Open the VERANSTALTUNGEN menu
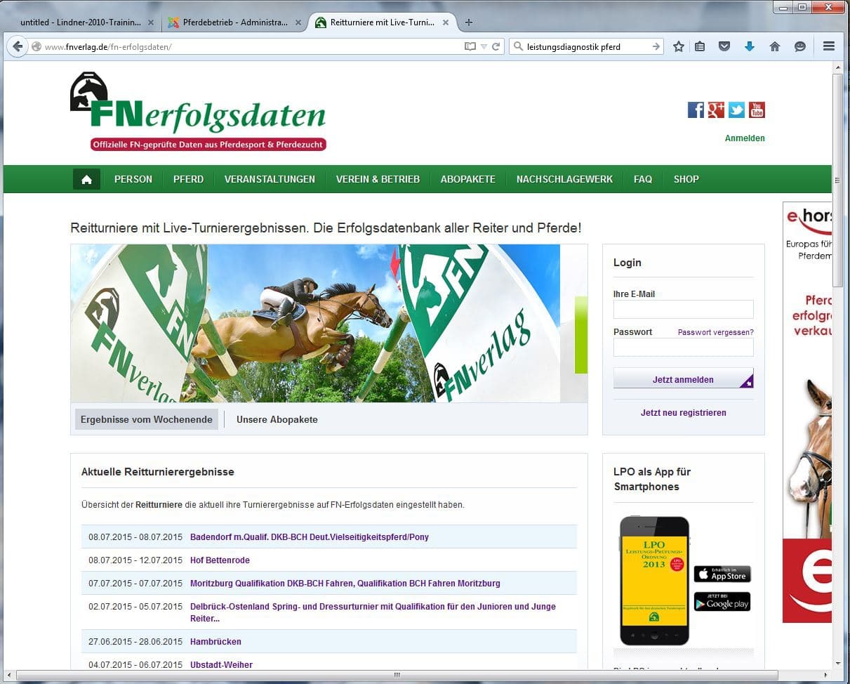Screen dimensions: 850x684 pos(270,179)
